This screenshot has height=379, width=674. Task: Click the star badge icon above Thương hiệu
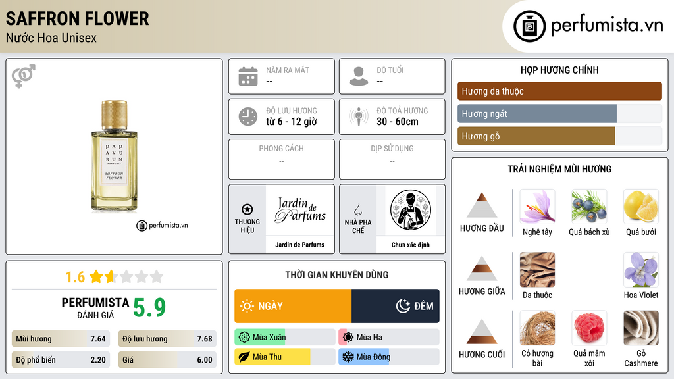[x=247, y=209]
